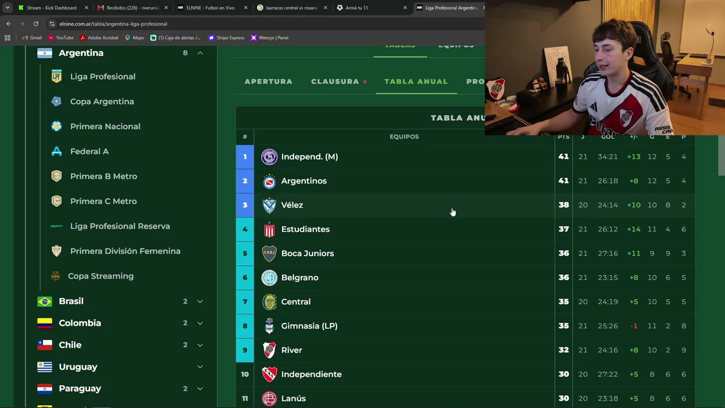
Task: Open the Maps bookmark
Action: coord(134,38)
